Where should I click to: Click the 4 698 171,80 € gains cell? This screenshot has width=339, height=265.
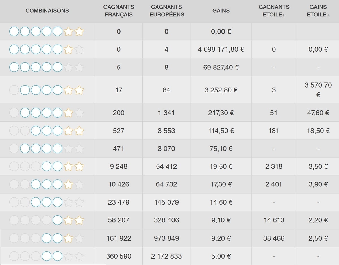(x=221, y=49)
